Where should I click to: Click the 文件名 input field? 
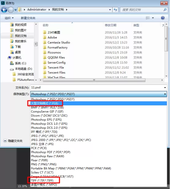(x=97, y=88)
